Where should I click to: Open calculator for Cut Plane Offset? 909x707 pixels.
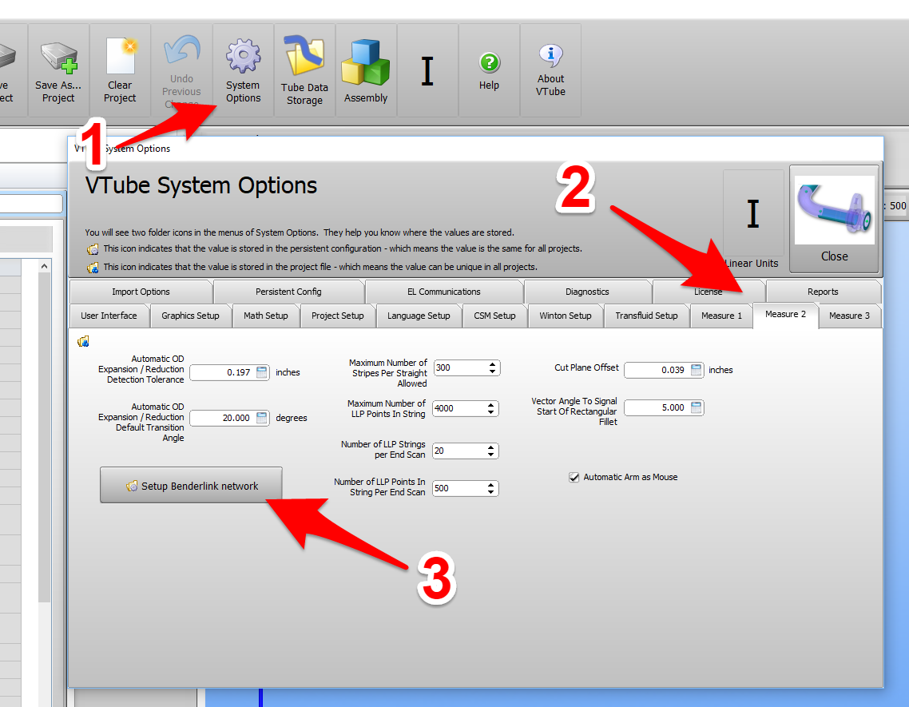click(x=697, y=370)
